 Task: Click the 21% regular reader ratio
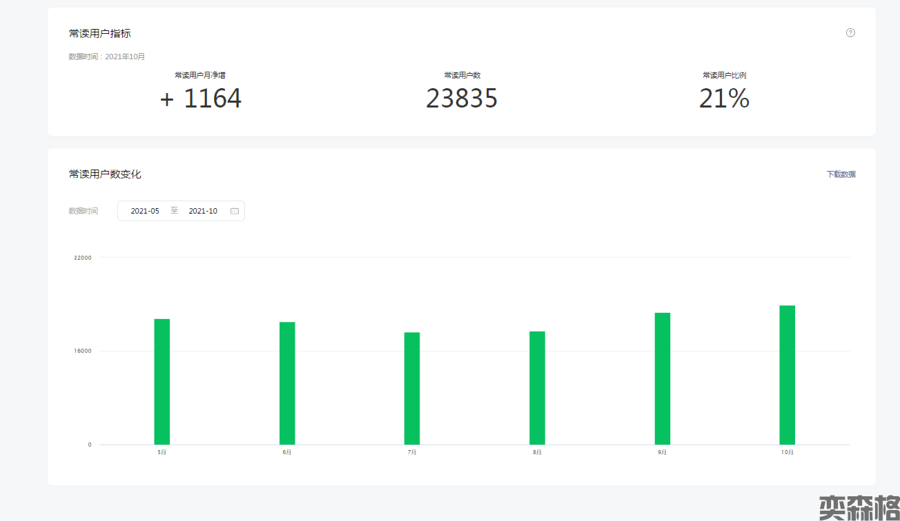point(724,99)
